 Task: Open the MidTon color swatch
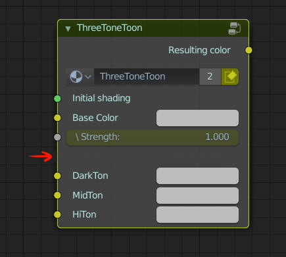click(197, 195)
